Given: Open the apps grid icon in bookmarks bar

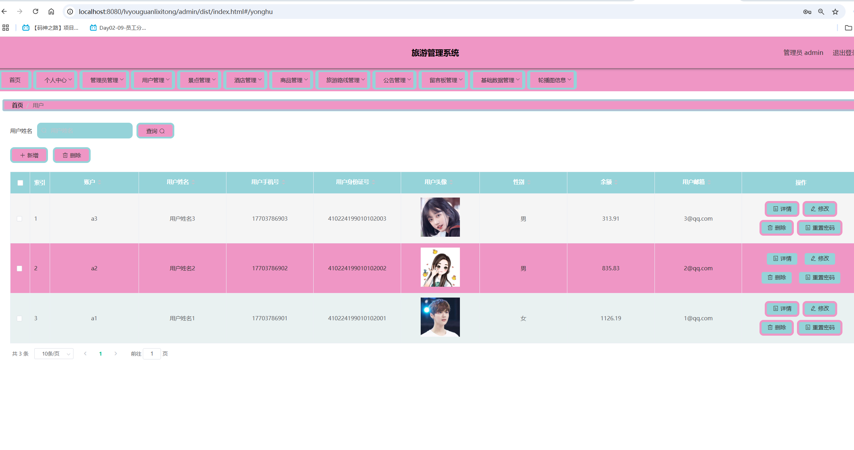Looking at the screenshot, I should [6, 28].
